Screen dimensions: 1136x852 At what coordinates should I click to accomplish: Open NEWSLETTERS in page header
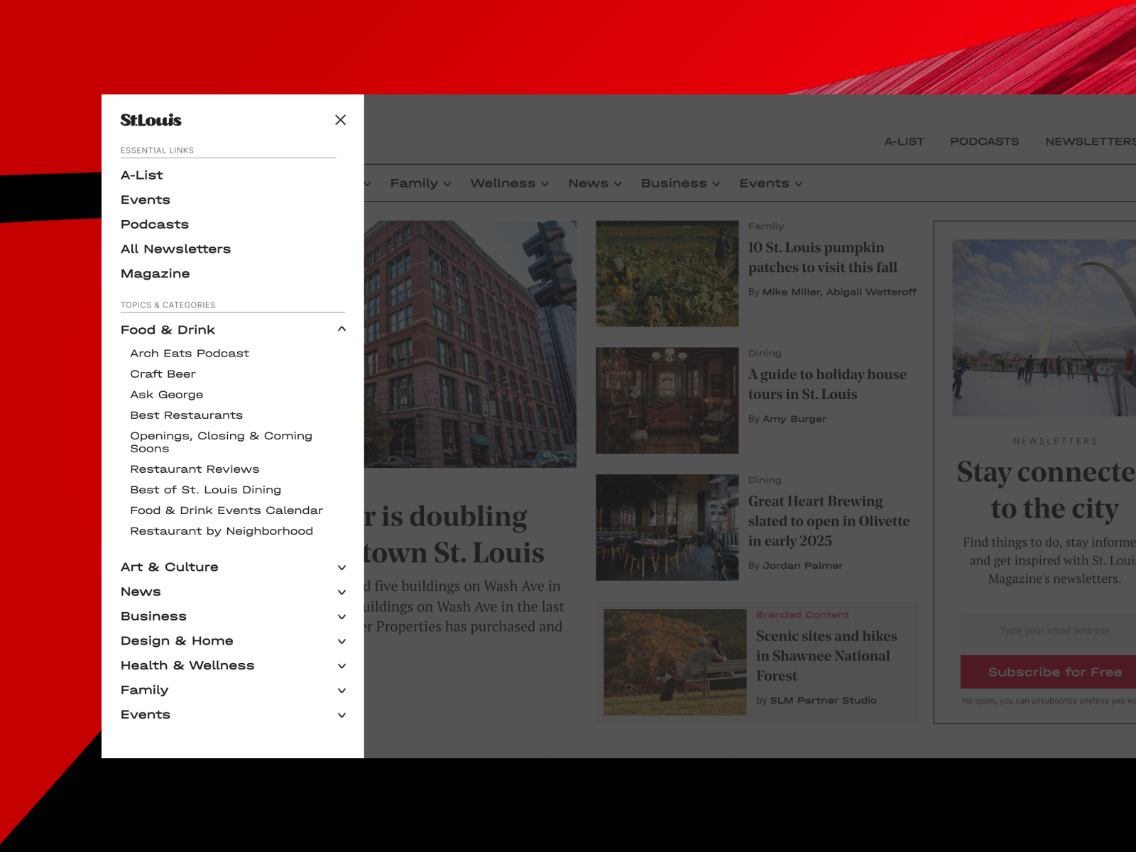click(x=1091, y=141)
